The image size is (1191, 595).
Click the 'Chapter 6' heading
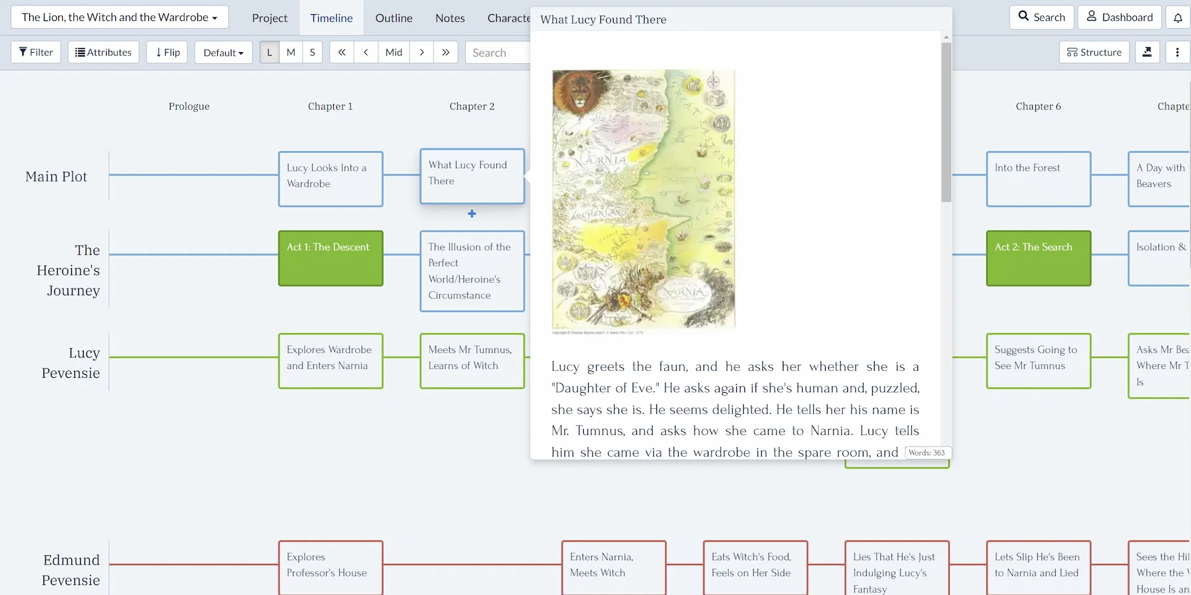(x=1038, y=106)
